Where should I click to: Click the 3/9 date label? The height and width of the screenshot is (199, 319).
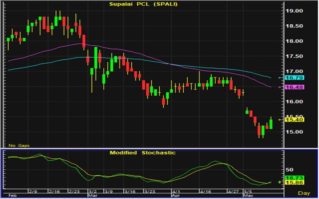click(109, 191)
